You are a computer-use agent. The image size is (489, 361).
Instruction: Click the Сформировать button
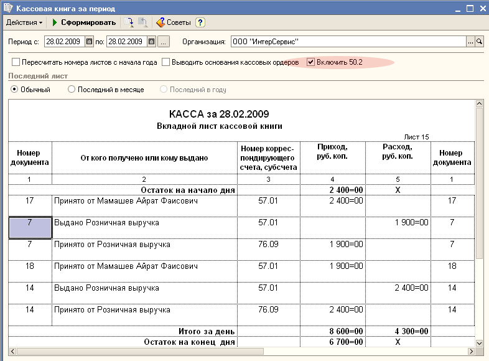[x=84, y=22]
